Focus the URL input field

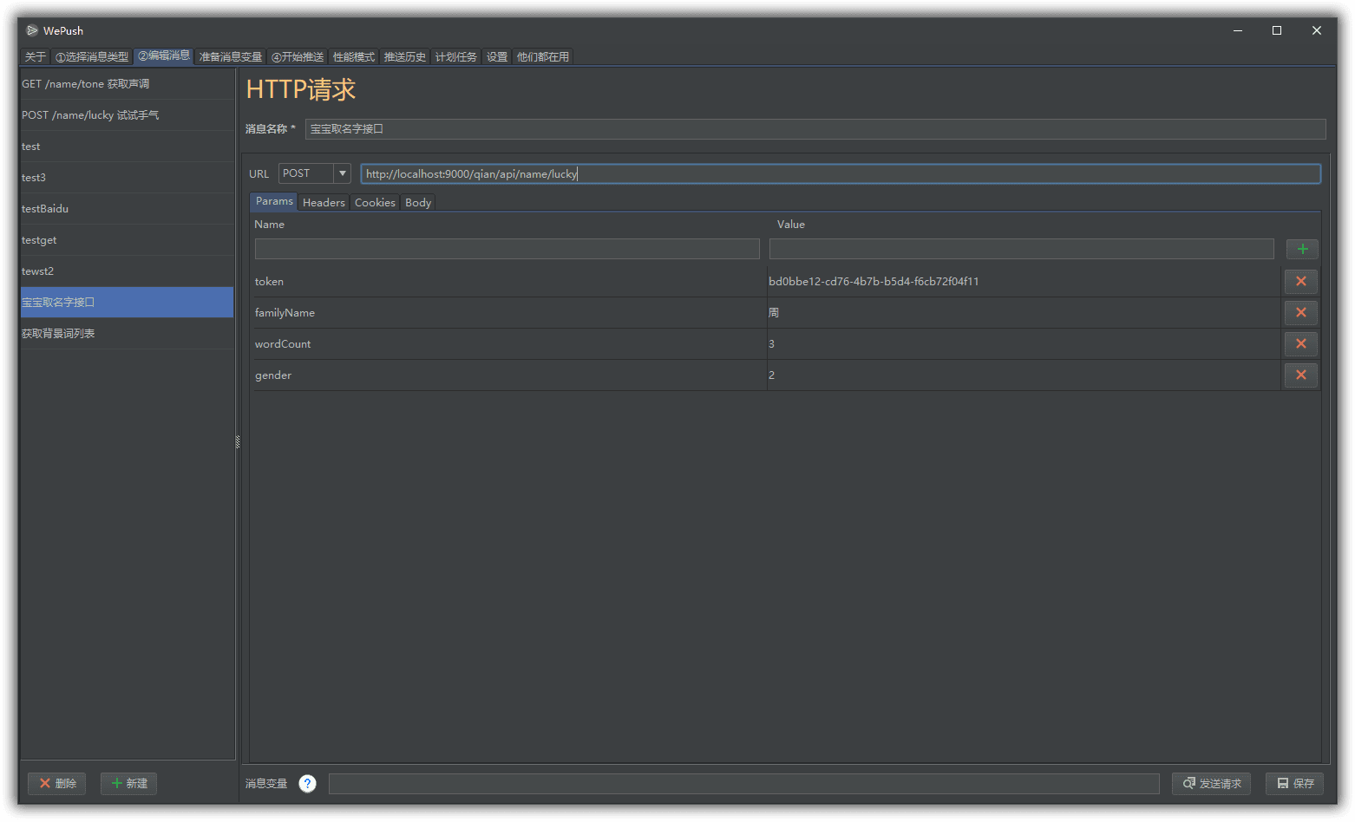coord(841,173)
